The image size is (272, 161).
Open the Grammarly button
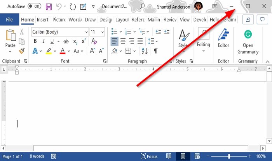tap(248, 42)
